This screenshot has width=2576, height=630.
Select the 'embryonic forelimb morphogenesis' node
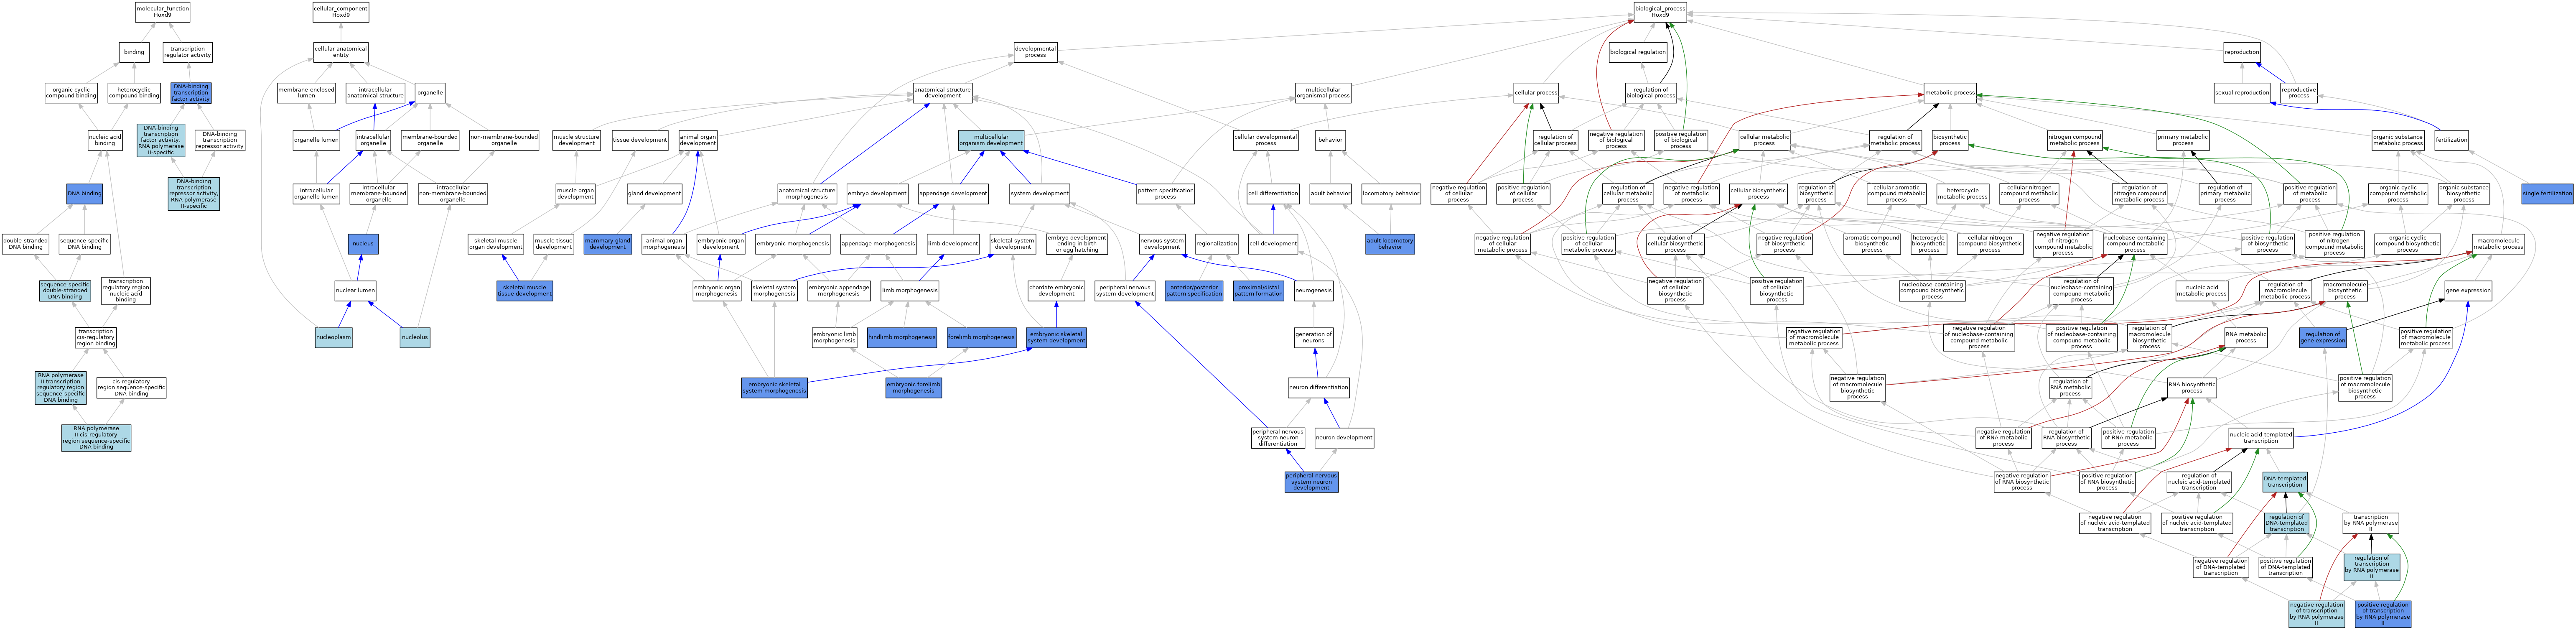click(913, 388)
